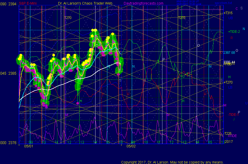The image size is (248, 164).
Task: Click the 05/02 date label on time axis
Action: tap(131, 146)
